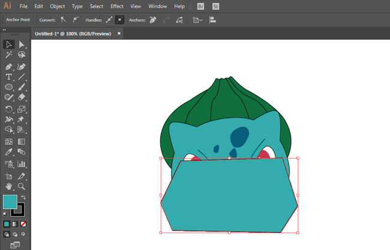Select the Pen tool

coord(9,66)
